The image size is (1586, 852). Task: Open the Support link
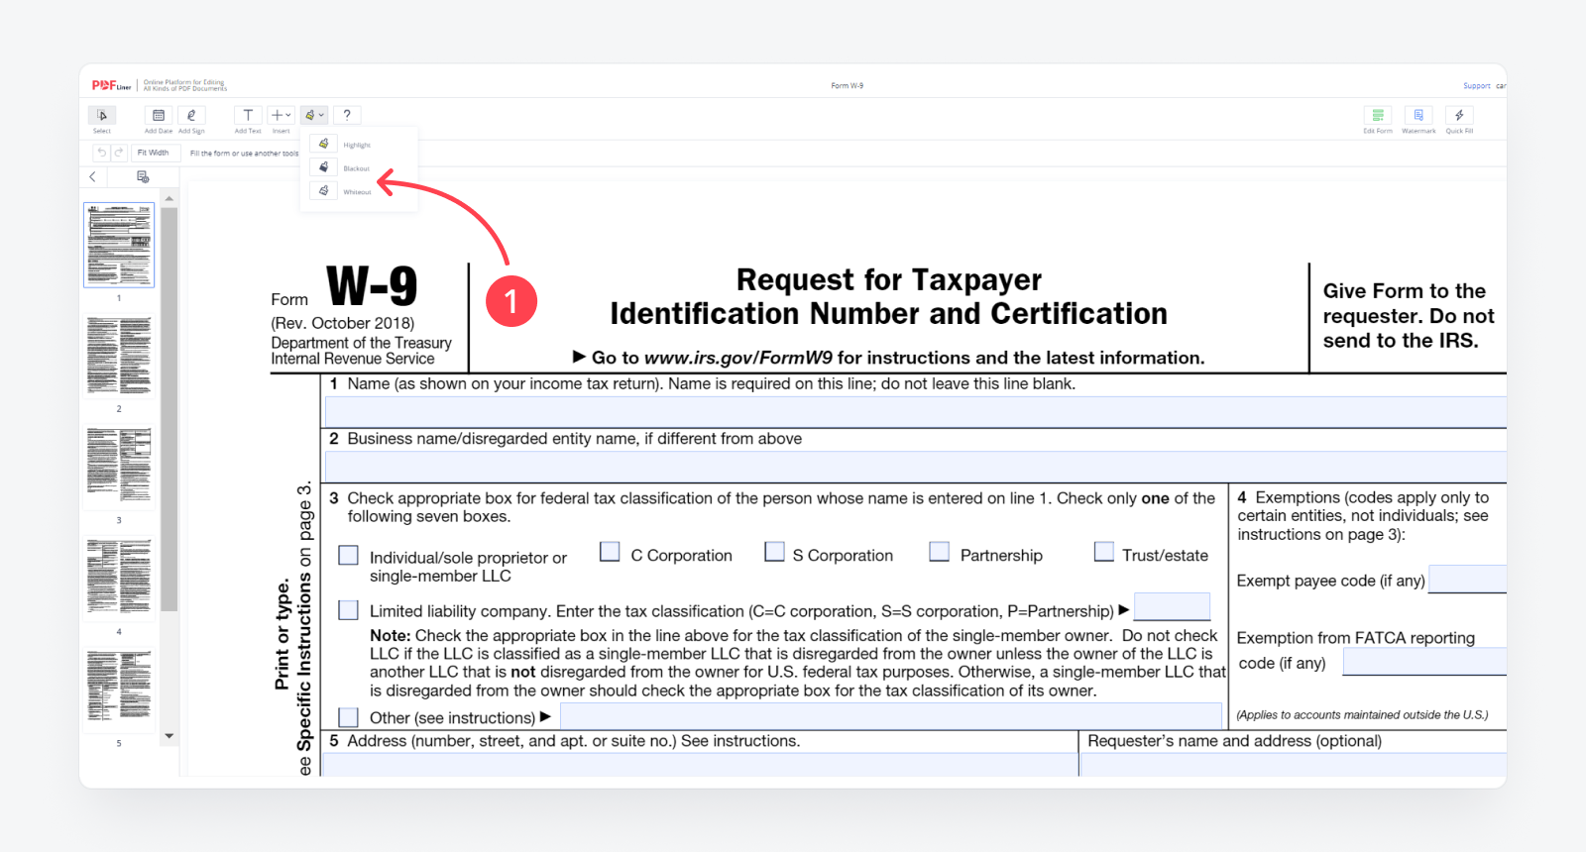coord(1477,86)
